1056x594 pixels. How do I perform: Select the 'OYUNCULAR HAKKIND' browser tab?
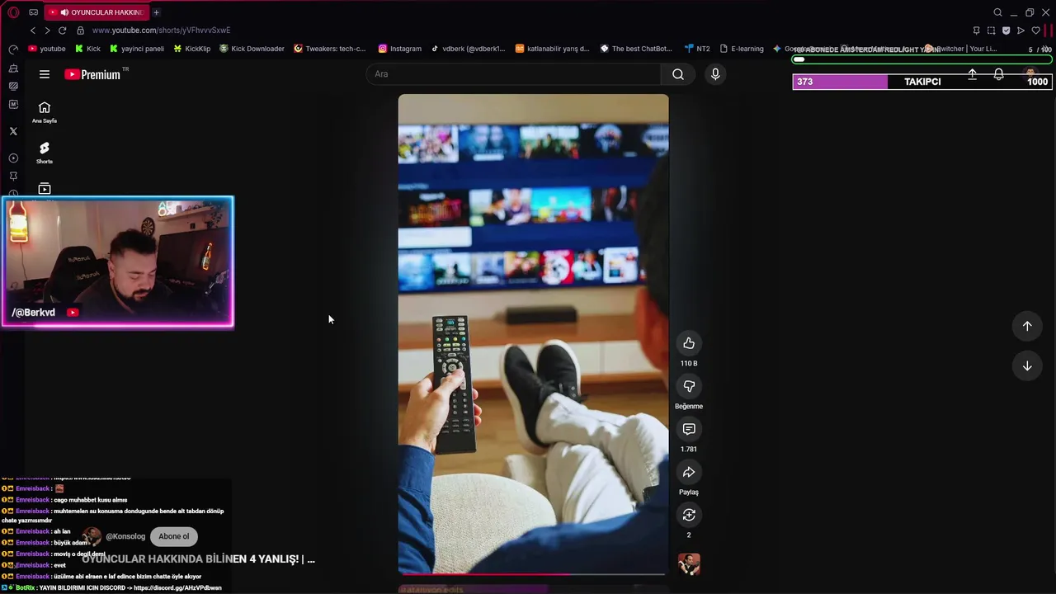tap(96, 12)
